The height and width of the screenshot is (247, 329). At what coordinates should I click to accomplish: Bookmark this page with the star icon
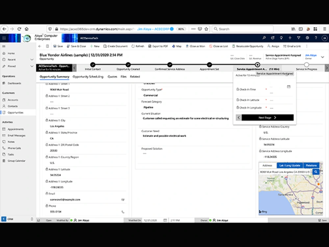coord(206,29)
